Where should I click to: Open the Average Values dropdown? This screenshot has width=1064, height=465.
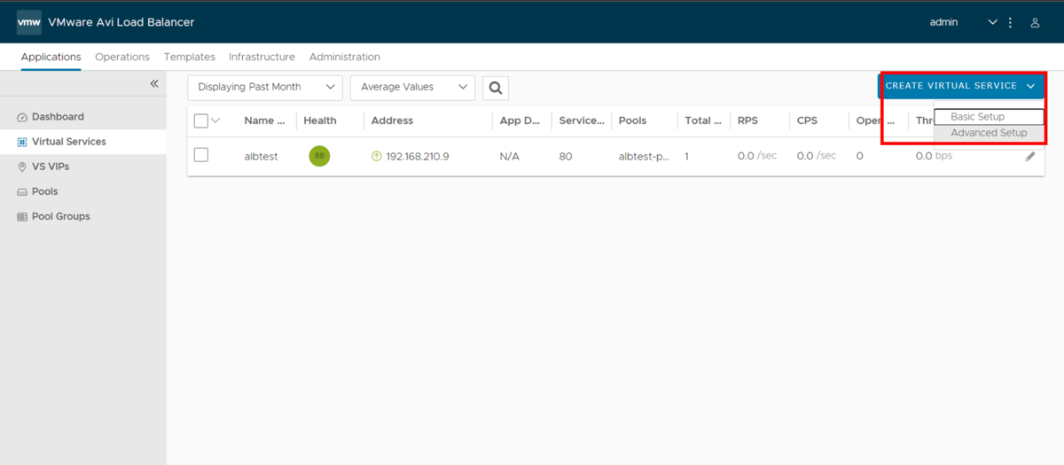point(412,88)
